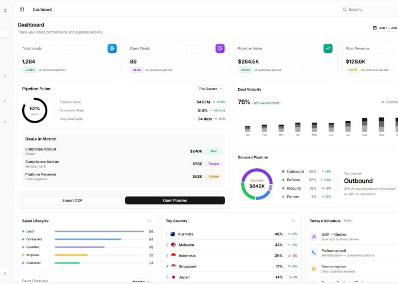Click the Won status badge
Viewport: 398px width, 284px height.
[x=214, y=151]
